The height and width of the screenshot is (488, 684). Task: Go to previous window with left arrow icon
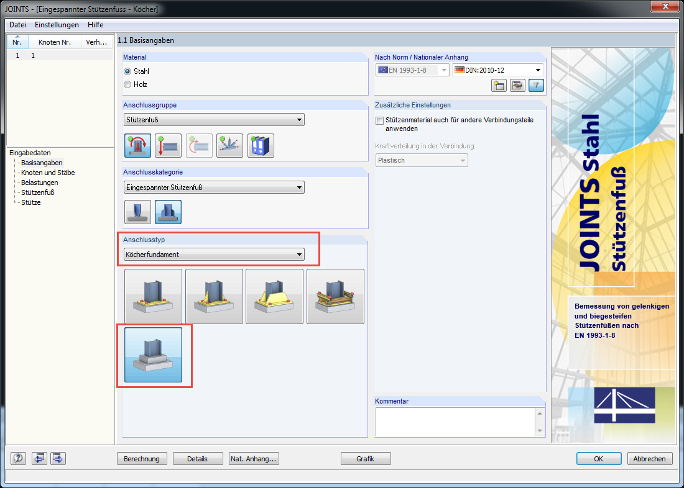[39, 458]
